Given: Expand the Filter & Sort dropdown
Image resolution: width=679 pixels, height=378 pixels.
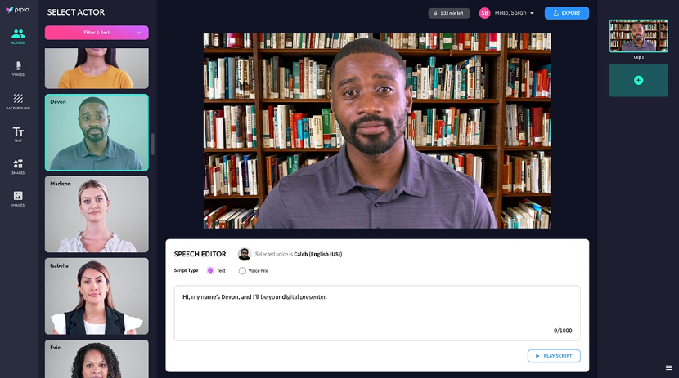Looking at the screenshot, I should tap(97, 33).
